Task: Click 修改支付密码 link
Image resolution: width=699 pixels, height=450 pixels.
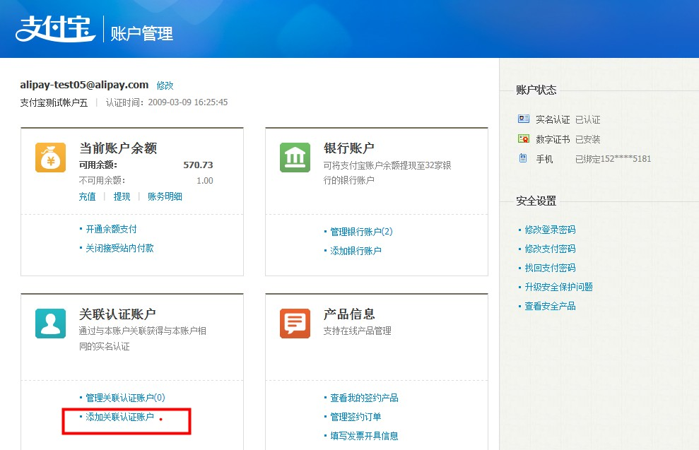Action: coord(550,249)
